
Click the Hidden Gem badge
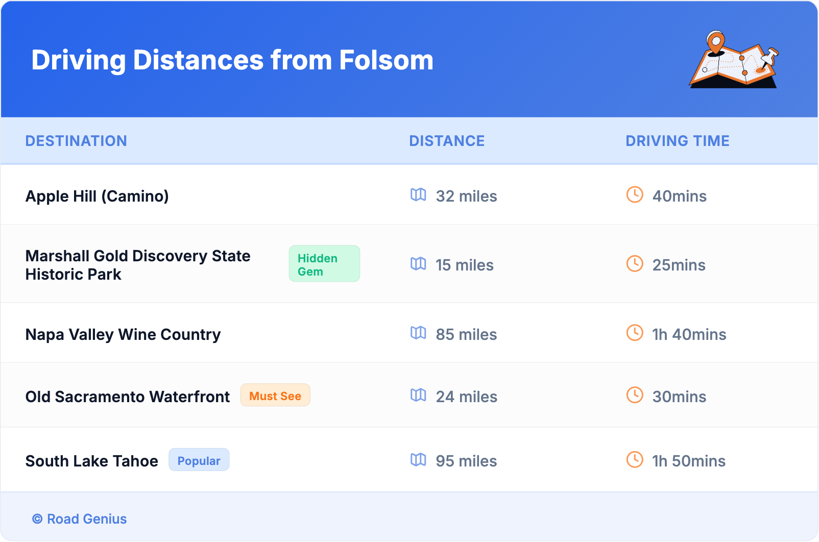(324, 264)
